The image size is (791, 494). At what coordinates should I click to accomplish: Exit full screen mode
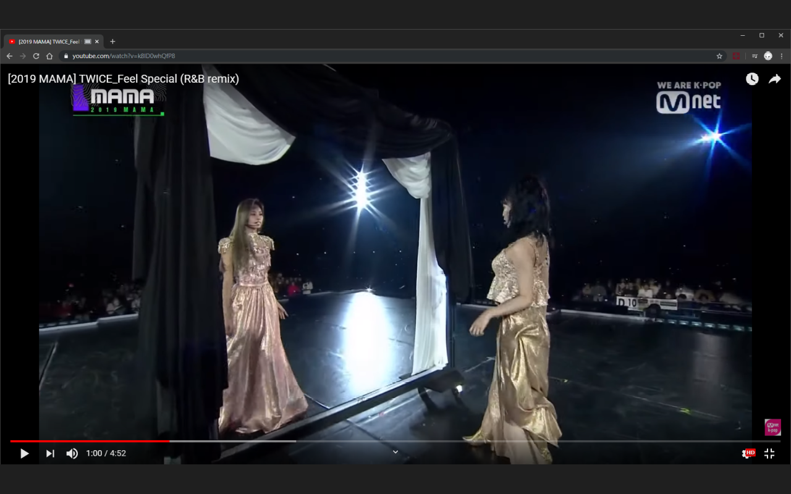point(769,454)
